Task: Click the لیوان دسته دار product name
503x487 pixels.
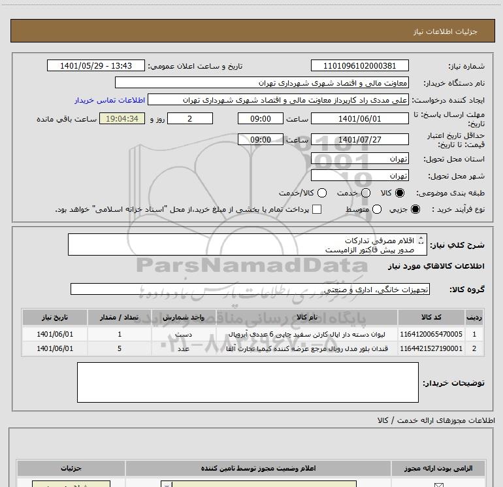Action: tap(307, 334)
